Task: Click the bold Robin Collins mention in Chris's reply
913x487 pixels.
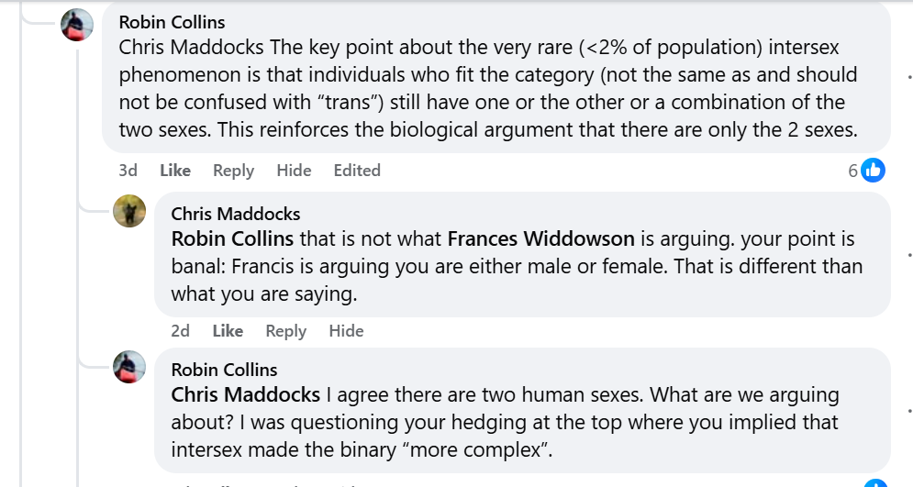Action: pos(232,239)
